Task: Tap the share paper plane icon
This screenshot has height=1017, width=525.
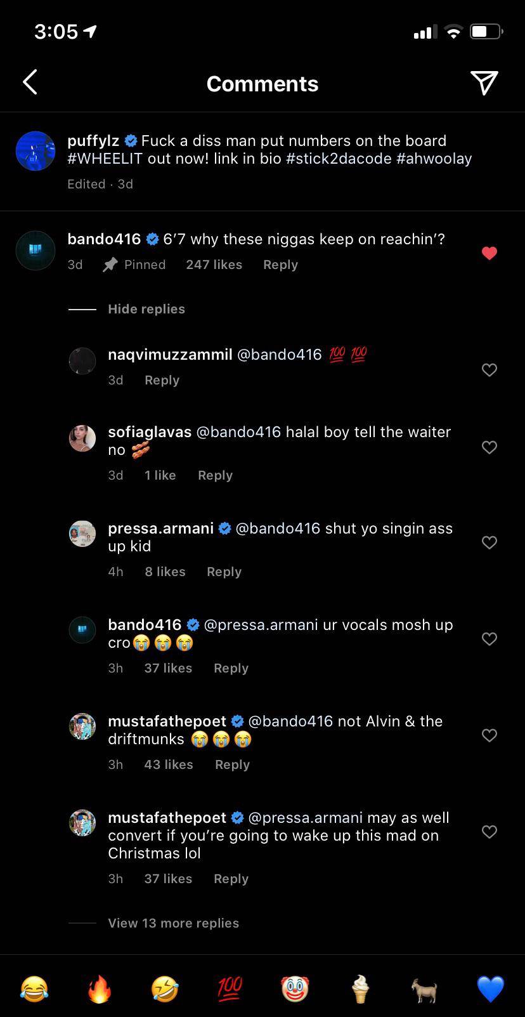Action: tap(484, 82)
